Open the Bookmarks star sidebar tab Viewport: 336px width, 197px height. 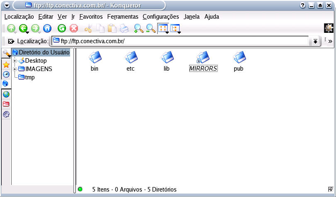(x=6, y=65)
